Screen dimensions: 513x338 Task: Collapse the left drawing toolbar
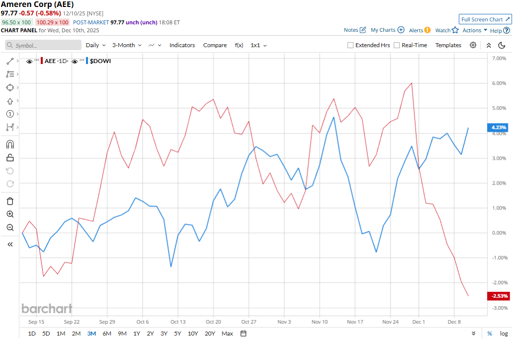(10, 244)
